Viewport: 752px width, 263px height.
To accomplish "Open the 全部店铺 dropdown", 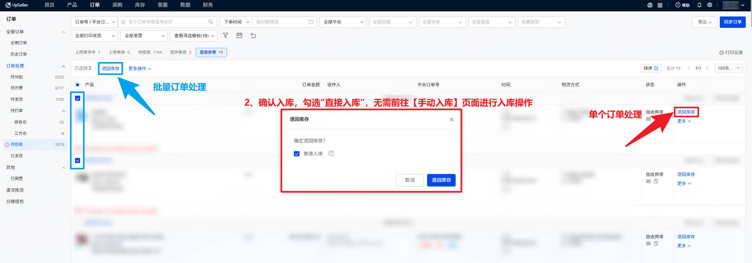I will pos(393,22).
